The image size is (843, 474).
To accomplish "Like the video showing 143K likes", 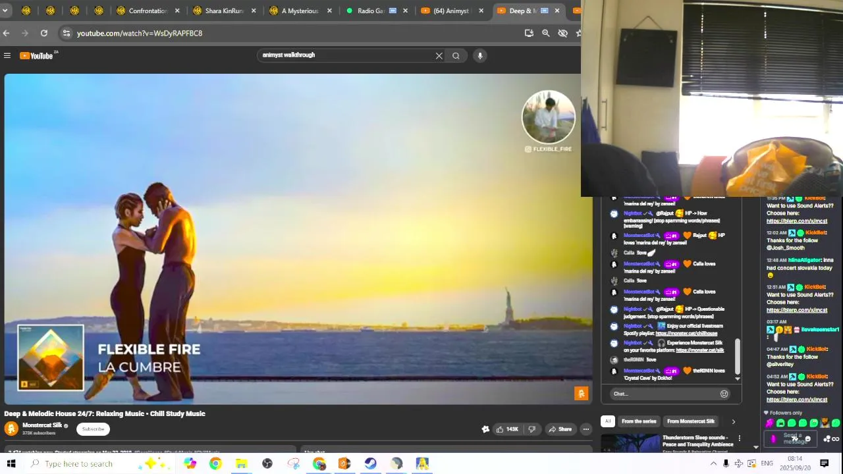I will [507, 429].
